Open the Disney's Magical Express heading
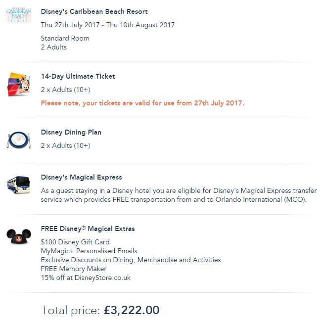 click(81, 177)
